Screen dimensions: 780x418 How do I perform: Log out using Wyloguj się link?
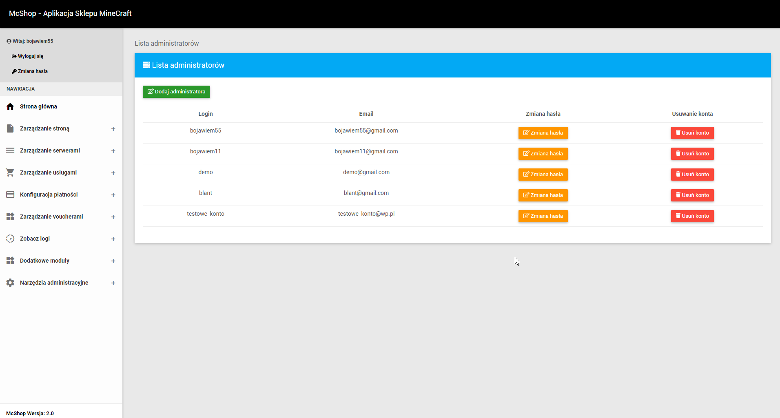30,56
